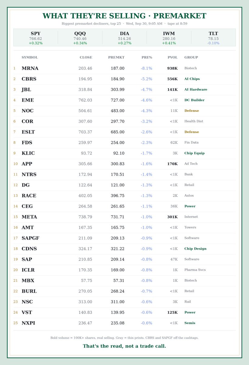Click the PVOL column header

pyautogui.click(x=173, y=57)
